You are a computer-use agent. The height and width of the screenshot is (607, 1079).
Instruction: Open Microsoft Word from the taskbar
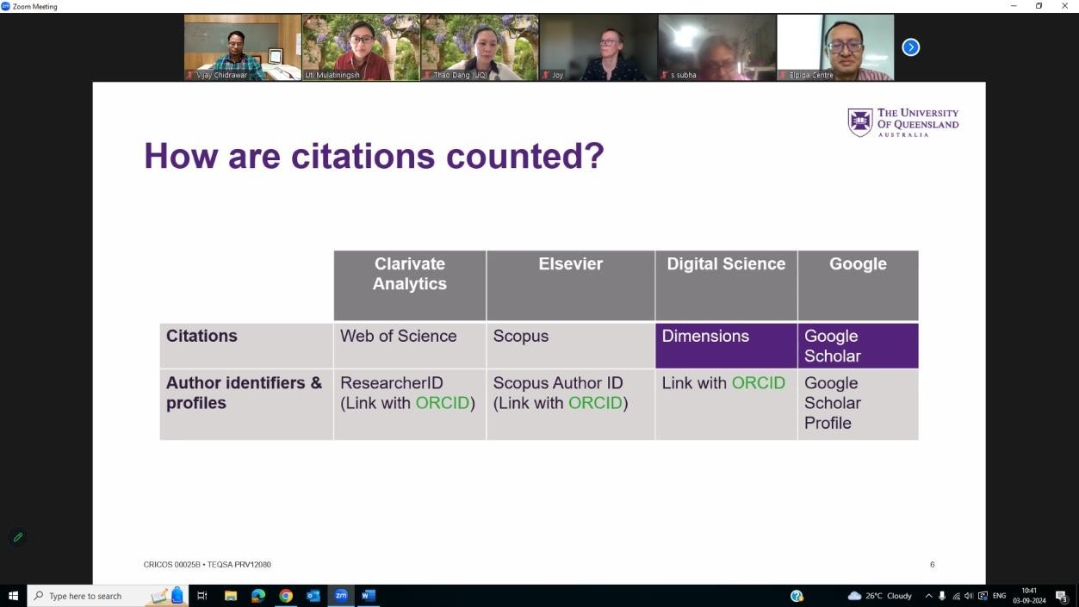coord(369,596)
